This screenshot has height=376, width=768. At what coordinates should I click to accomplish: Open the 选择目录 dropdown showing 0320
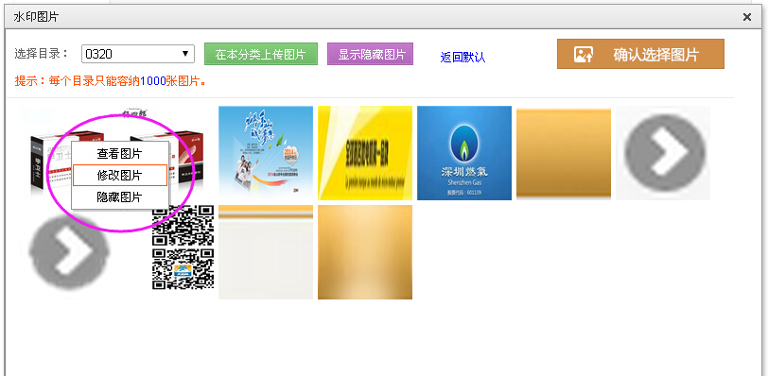[138, 54]
